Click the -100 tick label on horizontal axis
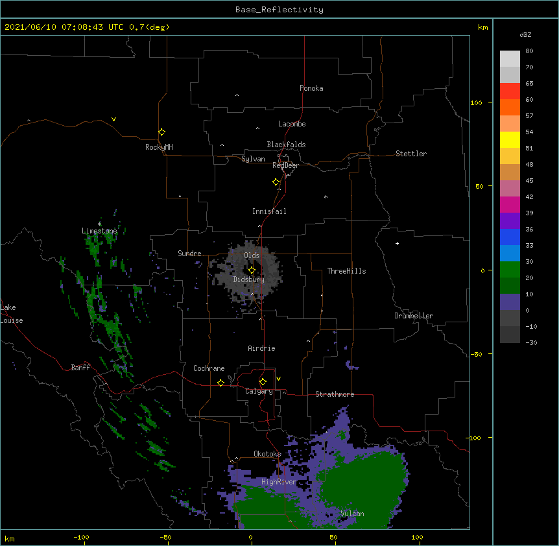 click(x=81, y=537)
